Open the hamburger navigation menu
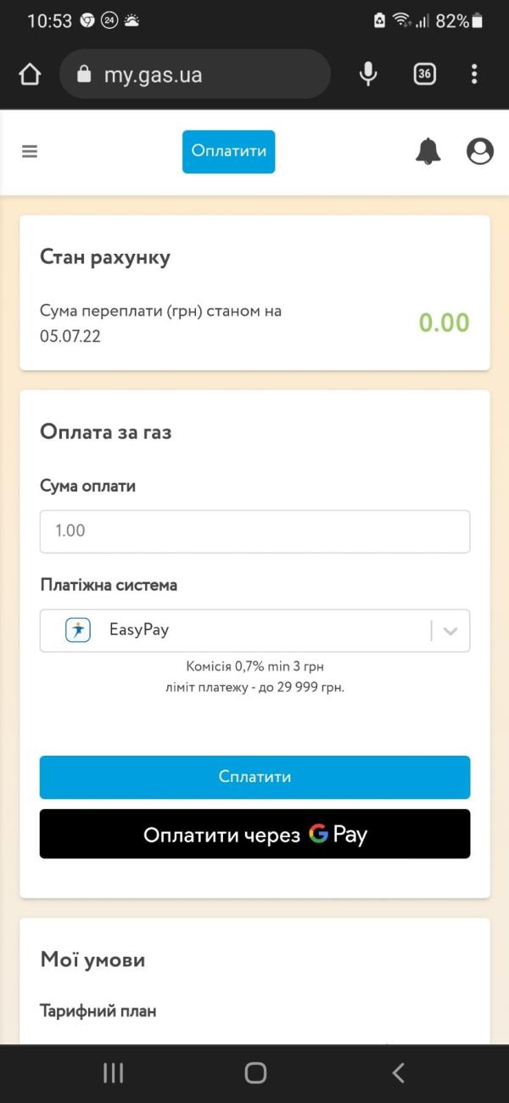 coord(30,152)
